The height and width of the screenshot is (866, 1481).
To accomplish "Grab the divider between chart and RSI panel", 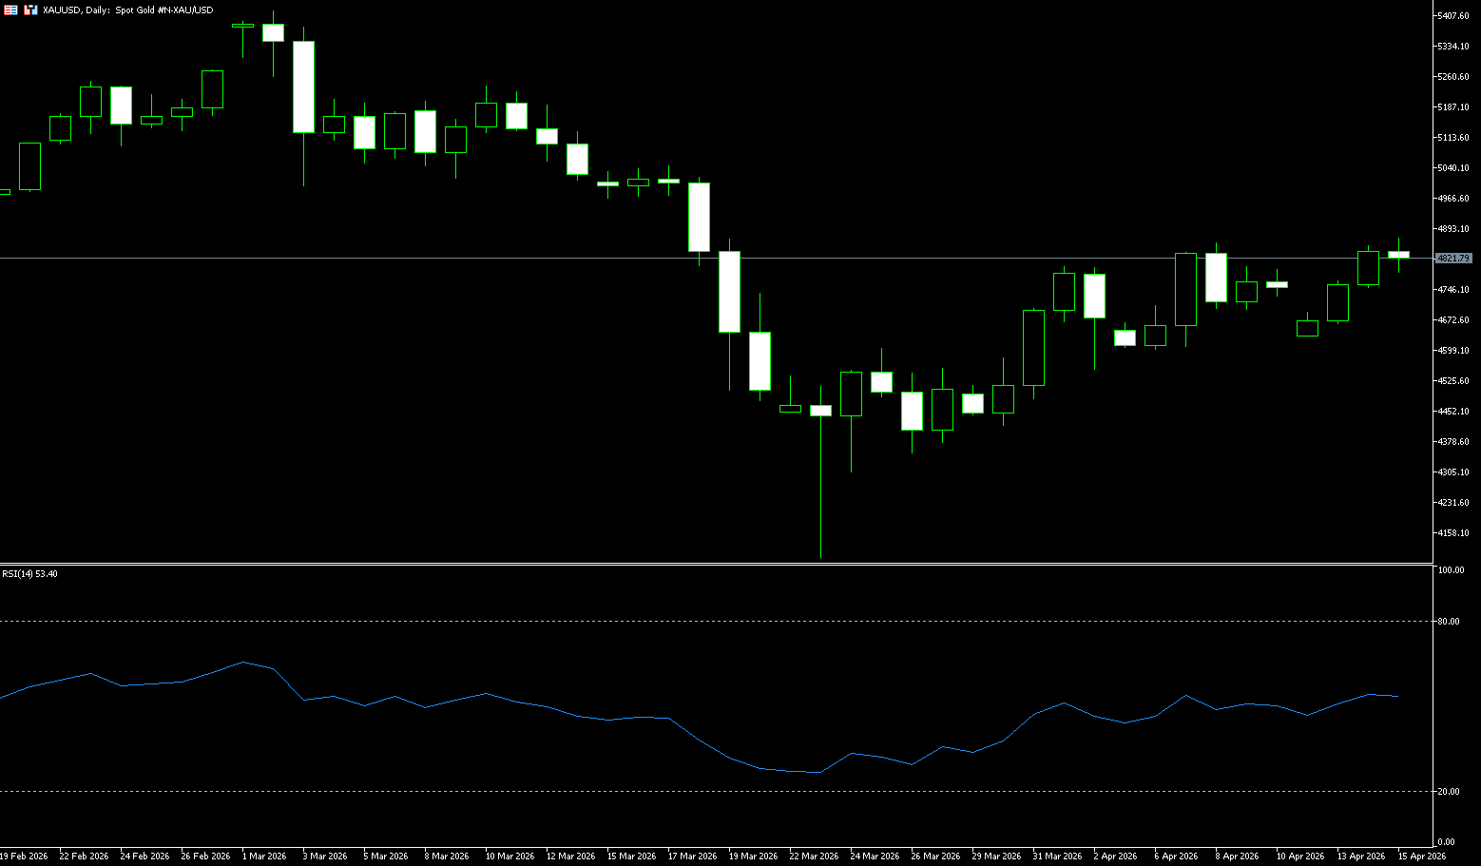I will click(x=713, y=565).
